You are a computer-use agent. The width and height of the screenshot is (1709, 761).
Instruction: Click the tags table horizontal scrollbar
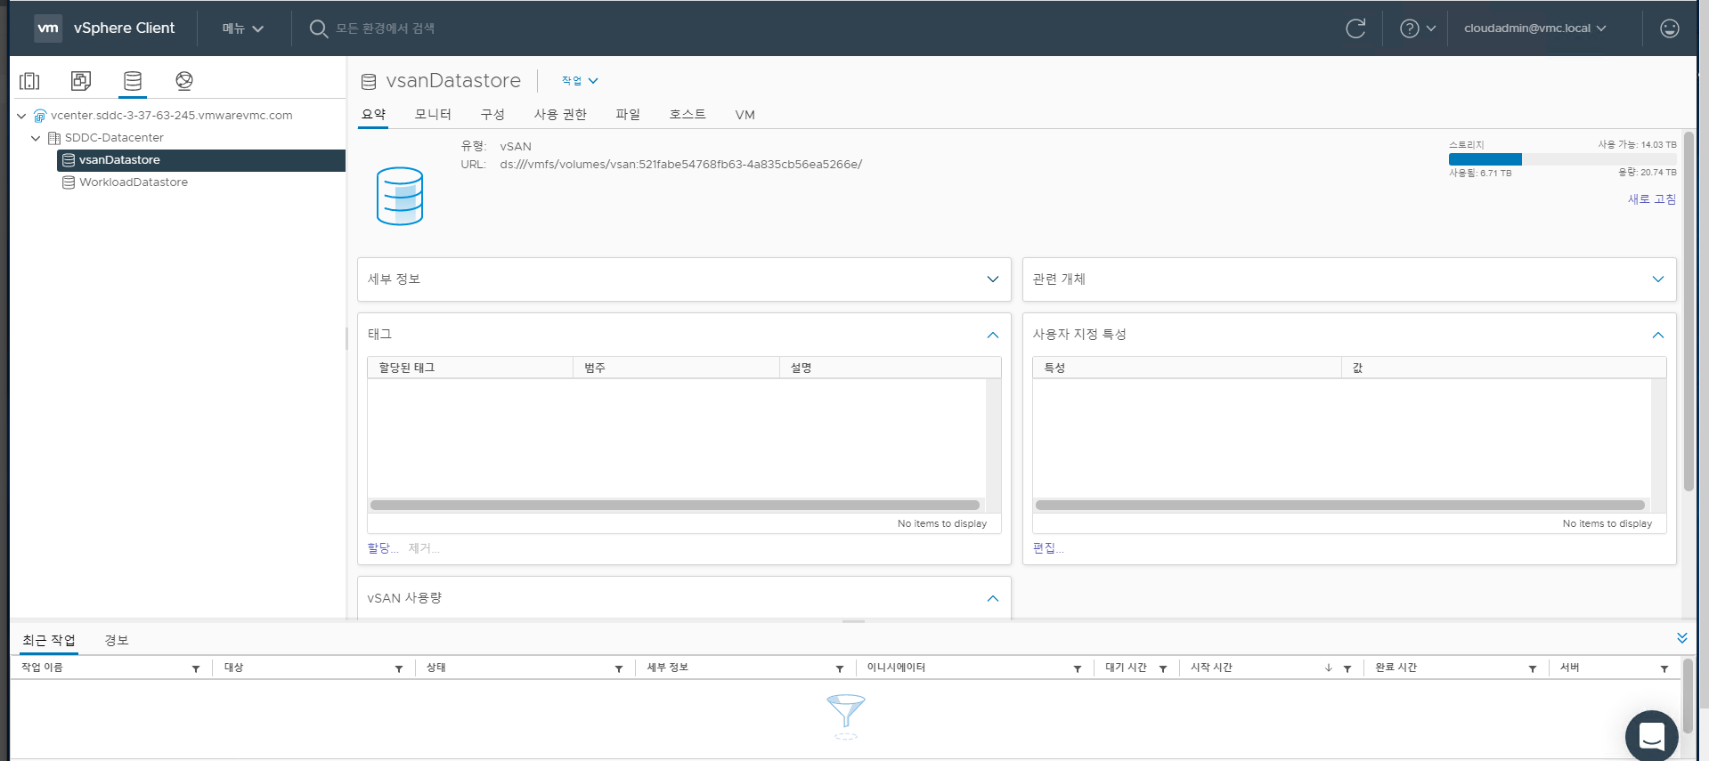pyautogui.click(x=675, y=505)
